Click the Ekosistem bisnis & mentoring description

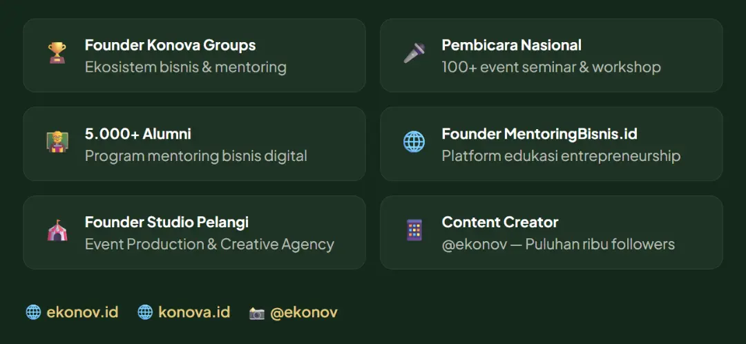pos(186,67)
